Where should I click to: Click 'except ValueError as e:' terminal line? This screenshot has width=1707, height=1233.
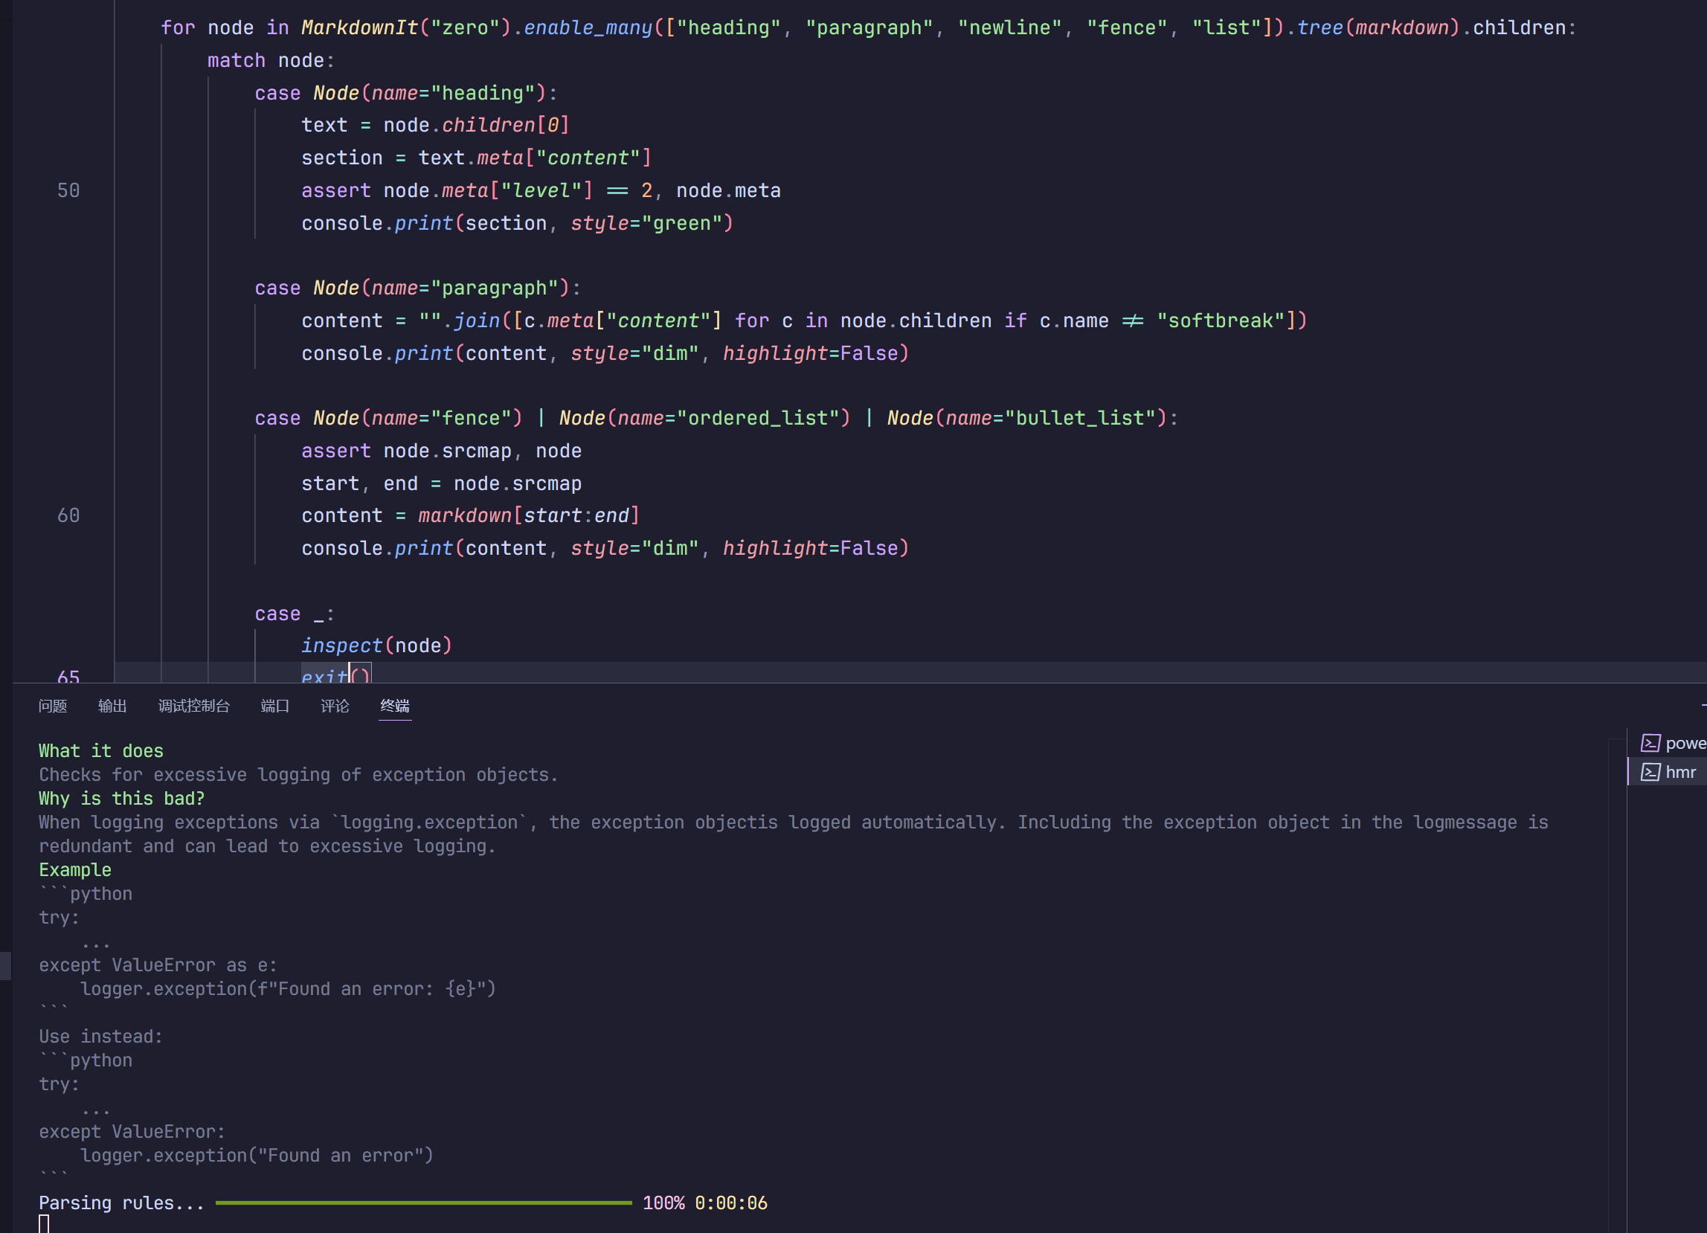pyautogui.click(x=157, y=965)
